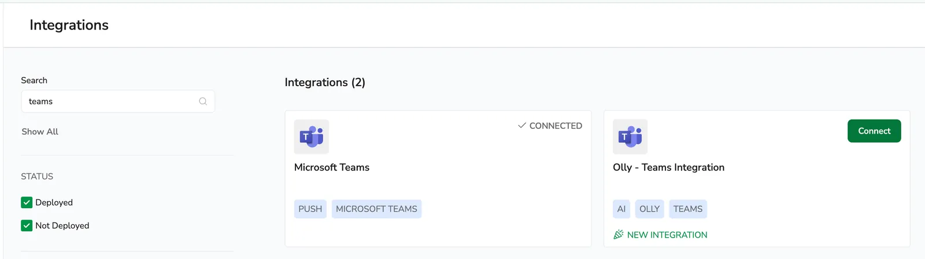This screenshot has height=259, width=925.
Task: Select the PUSH tag
Action: coord(310,209)
